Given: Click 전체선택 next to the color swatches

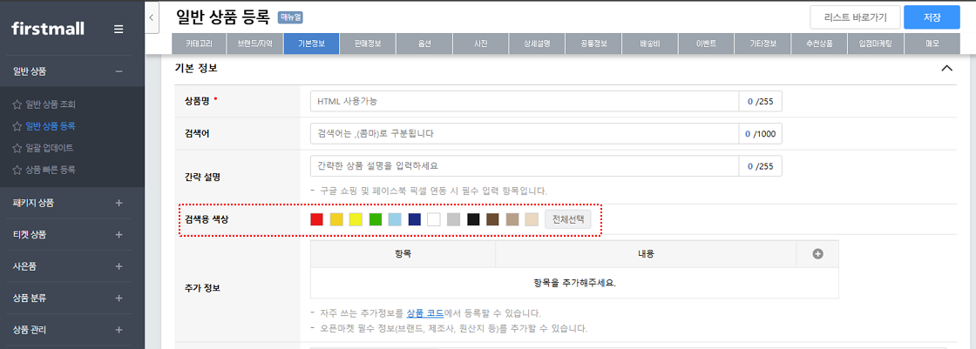Looking at the screenshot, I should point(567,219).
